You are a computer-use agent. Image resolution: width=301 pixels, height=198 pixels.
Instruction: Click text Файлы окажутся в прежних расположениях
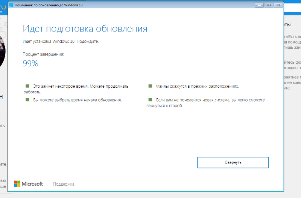[x=197, y=86]
